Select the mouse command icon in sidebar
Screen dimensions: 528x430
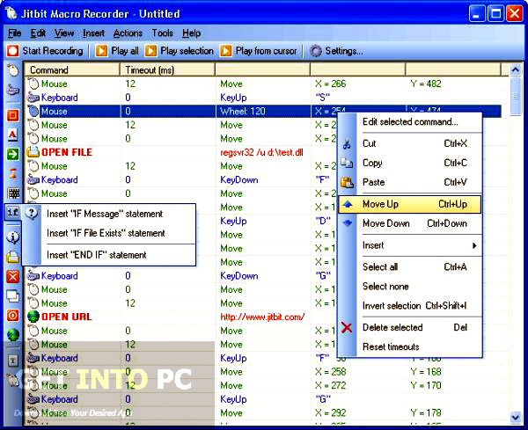pyautogui.click(x=13, y=70)
